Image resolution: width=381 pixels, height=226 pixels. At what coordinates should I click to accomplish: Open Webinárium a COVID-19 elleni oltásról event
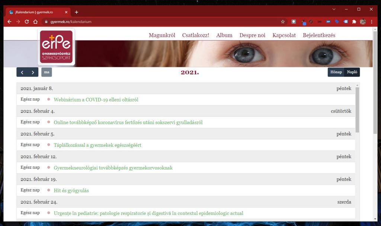coord(96,100)
